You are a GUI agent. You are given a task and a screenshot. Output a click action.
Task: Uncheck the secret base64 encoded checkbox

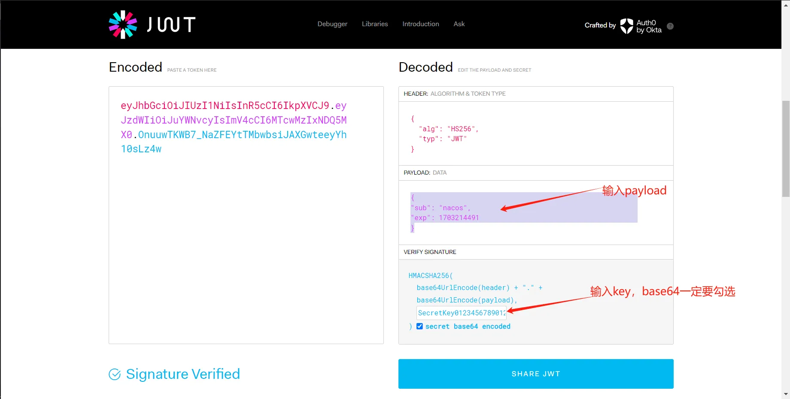pos(419,326)
